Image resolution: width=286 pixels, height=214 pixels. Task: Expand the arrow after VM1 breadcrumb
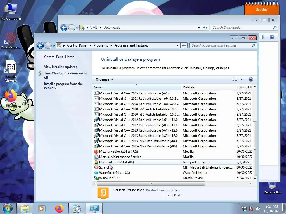click(100, 28)
